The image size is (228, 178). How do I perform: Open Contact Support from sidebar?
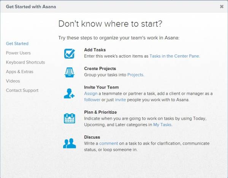(22, 90)
